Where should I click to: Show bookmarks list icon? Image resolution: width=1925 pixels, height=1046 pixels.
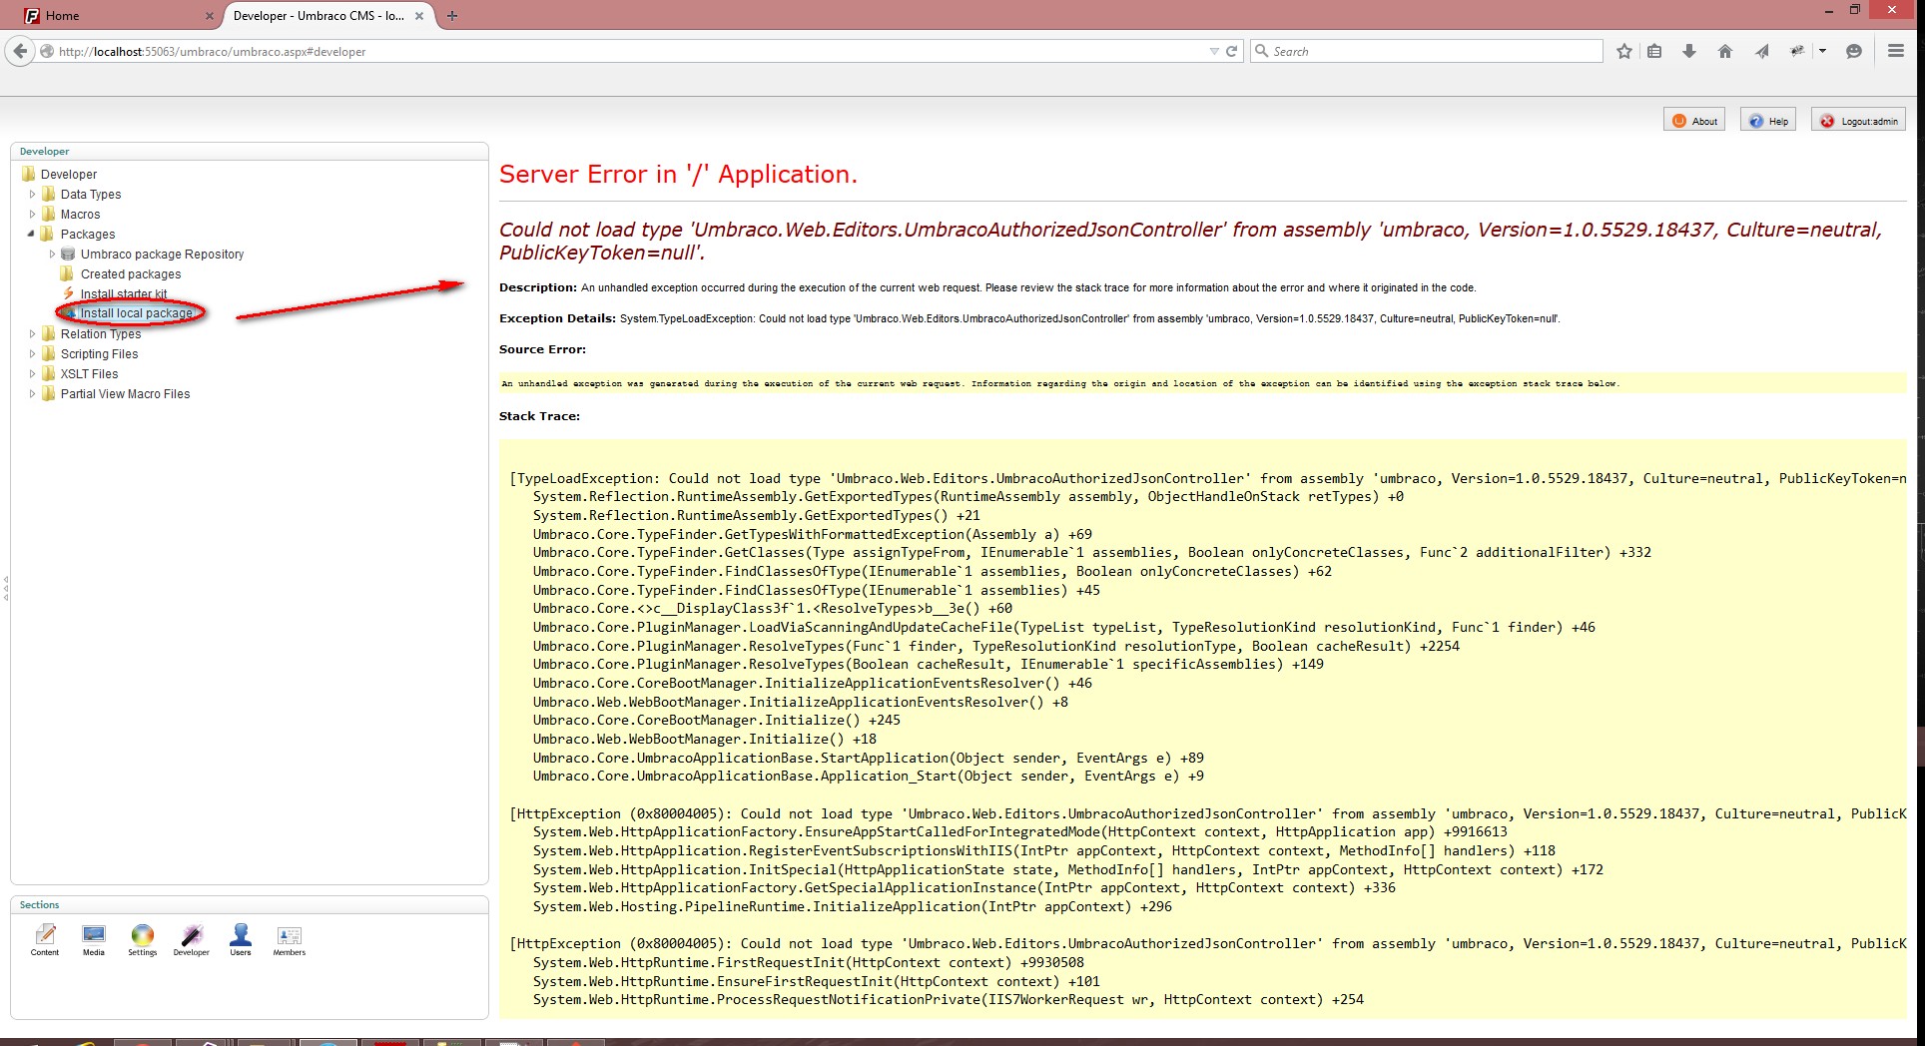[x=1654, y=51]
